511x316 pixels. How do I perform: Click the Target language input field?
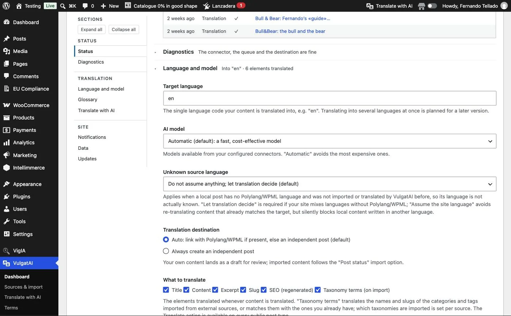tap(330, 98)
